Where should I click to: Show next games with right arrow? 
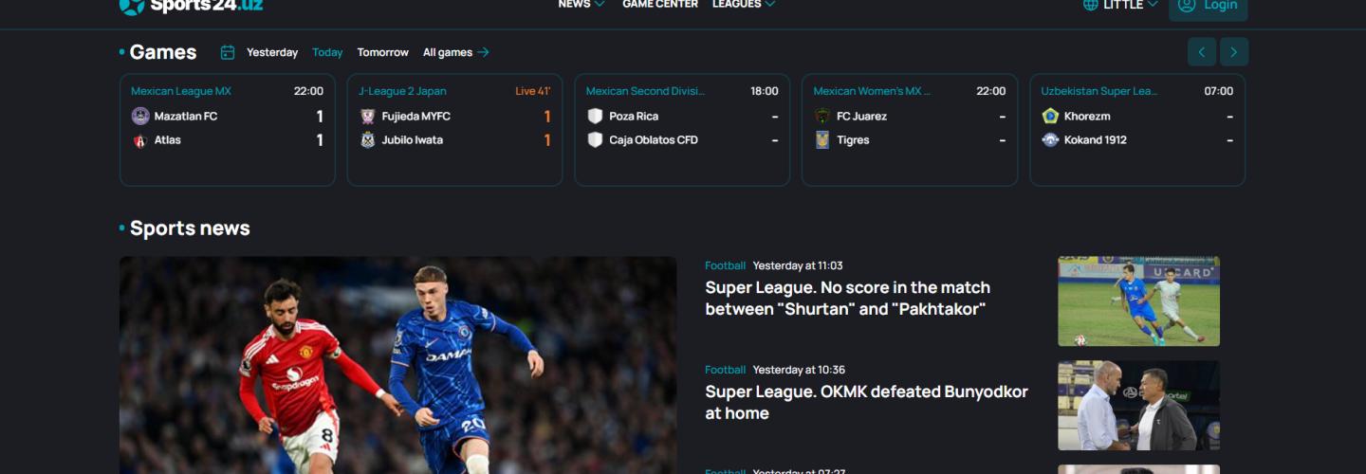click(x=1234, y=52)
